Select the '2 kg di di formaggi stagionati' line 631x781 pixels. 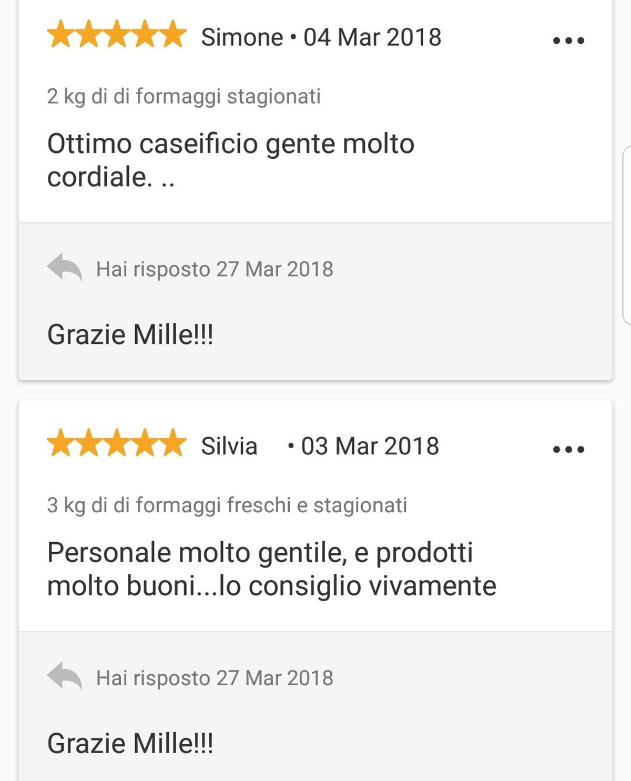pos(184,97)
